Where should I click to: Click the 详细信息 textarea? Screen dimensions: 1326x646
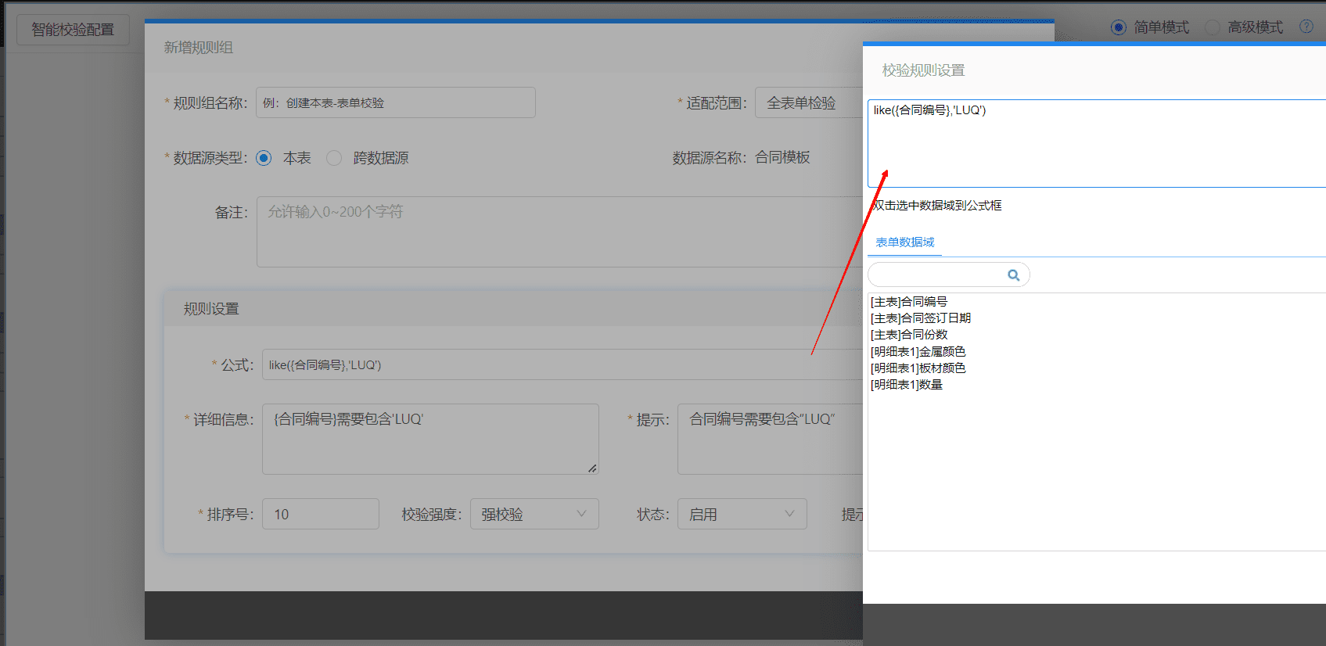click(x=430, y=439)
